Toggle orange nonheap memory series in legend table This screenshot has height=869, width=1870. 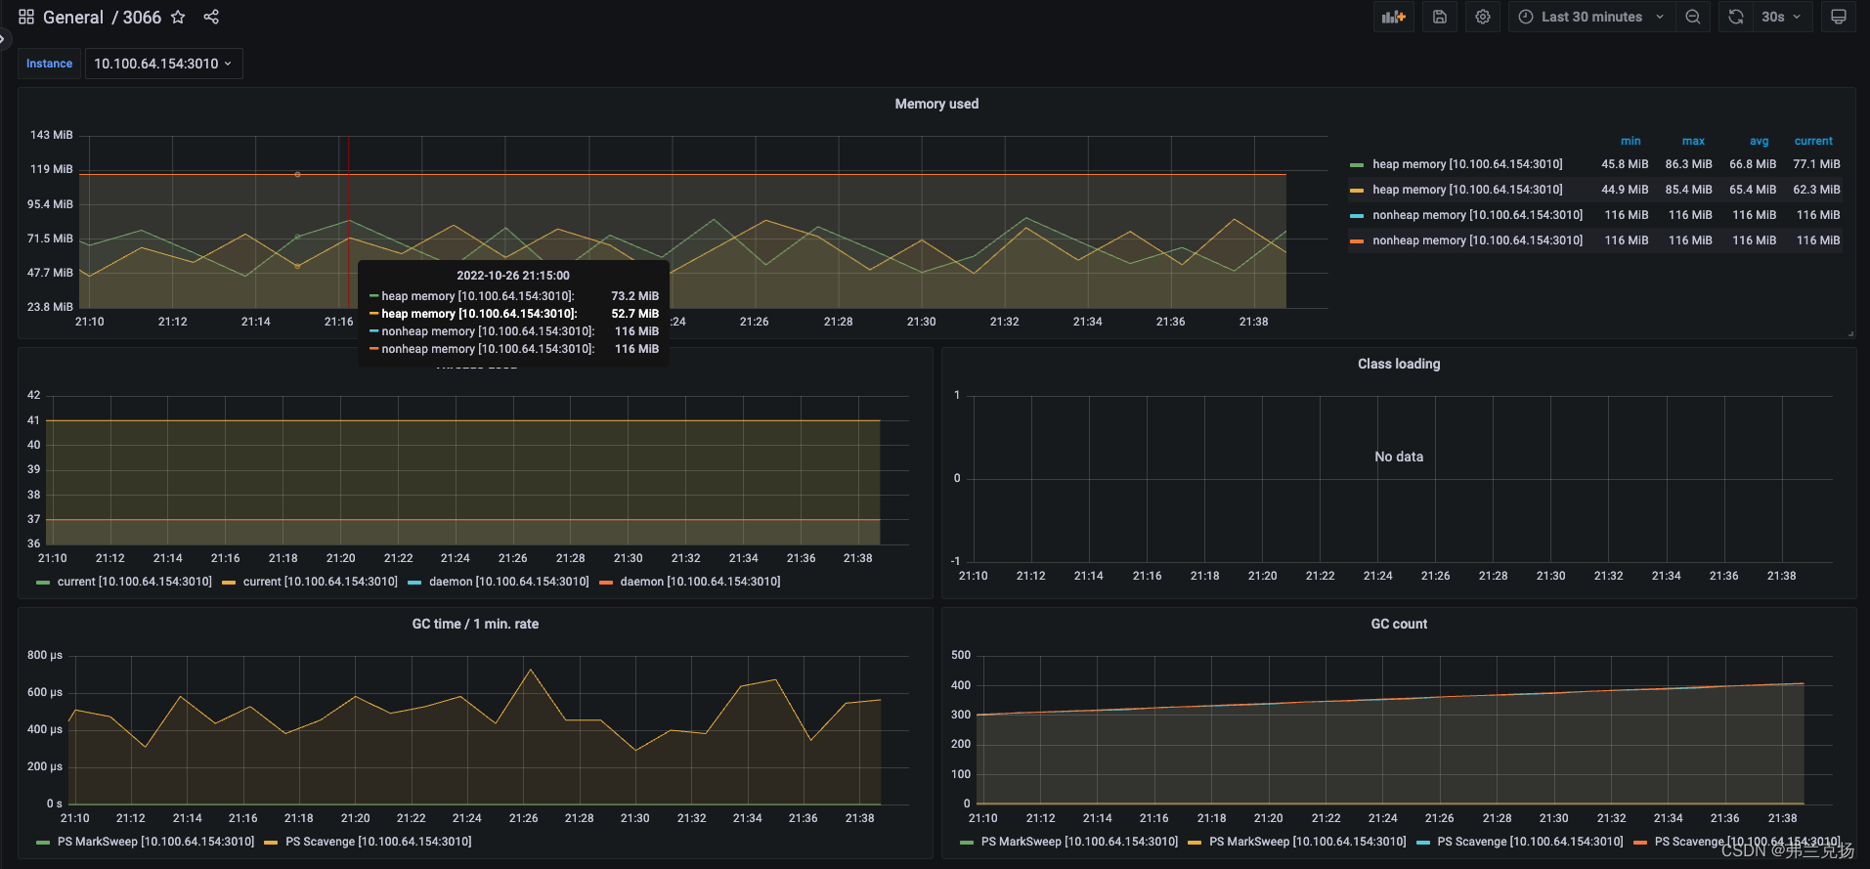pyautogui.click(x=1477, y=240)
